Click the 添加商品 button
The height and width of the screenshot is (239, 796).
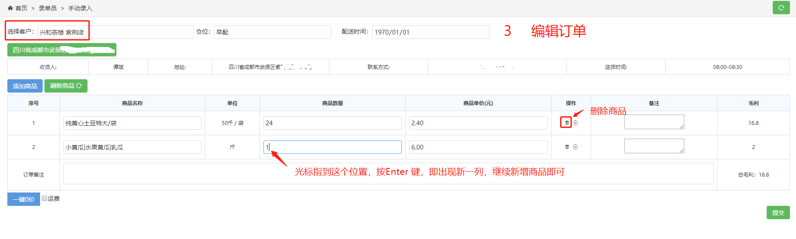point(25,86)
